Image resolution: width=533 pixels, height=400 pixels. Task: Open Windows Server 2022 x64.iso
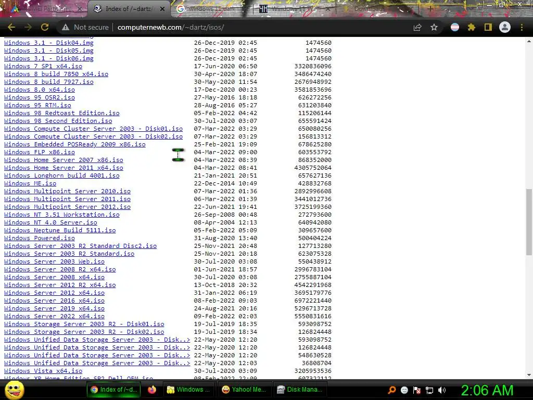tap(54, 317)
